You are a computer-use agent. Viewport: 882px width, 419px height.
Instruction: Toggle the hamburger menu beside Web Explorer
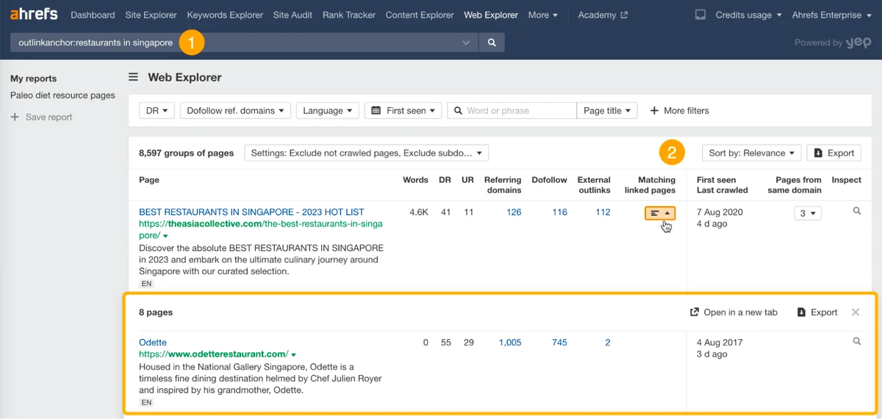[133, 77]
